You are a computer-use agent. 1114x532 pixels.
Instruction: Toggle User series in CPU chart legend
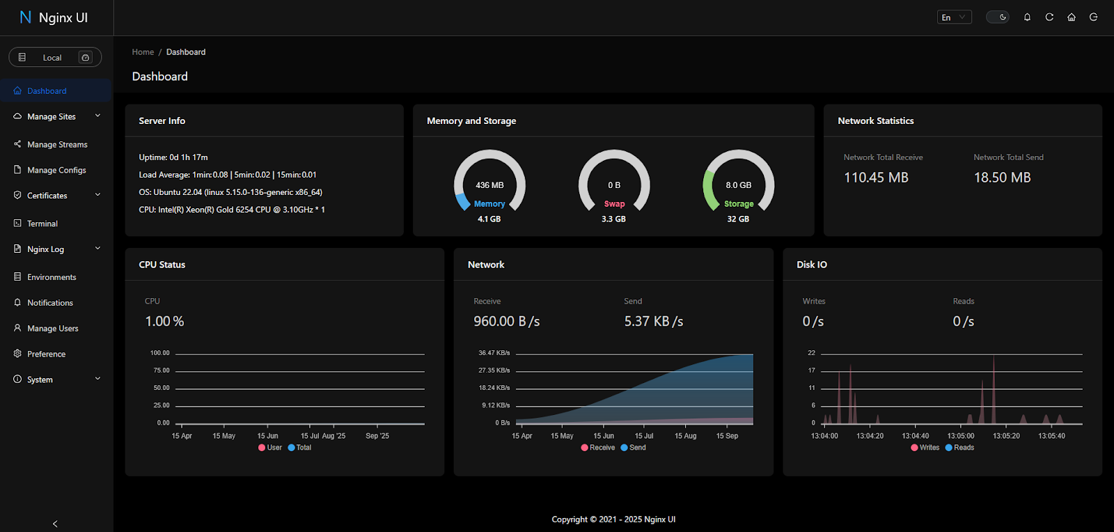coord(270,448)
